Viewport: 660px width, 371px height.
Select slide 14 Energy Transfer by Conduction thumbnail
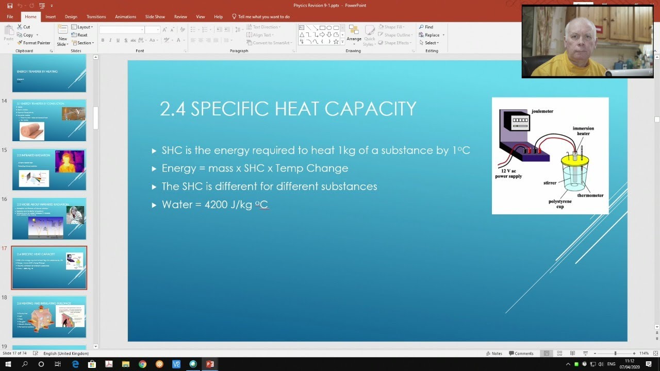pos(49,120)
